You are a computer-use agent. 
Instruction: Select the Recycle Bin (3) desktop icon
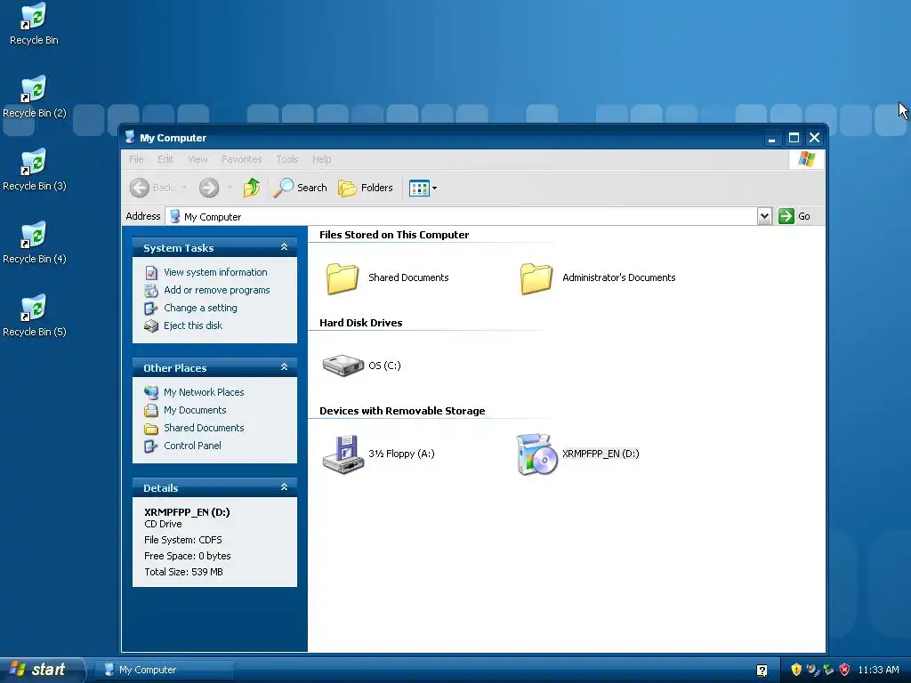pyautogui.click(x=34, y=170)
